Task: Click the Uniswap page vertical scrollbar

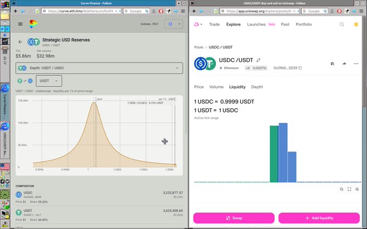Action: (364, 61)
